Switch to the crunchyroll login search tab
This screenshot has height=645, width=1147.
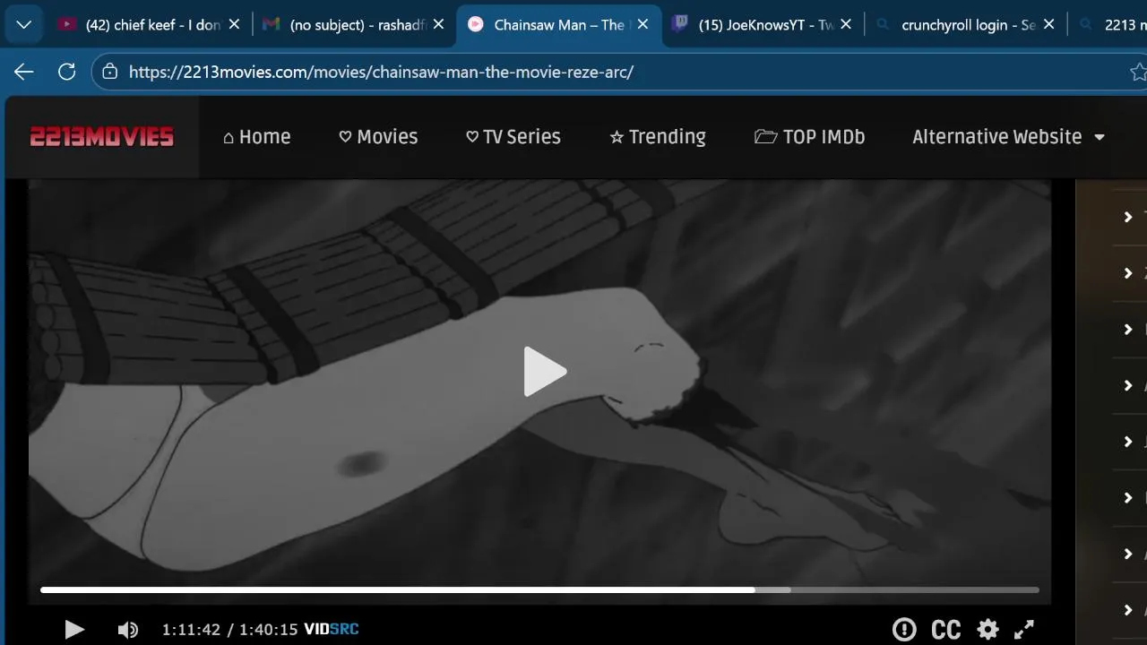point(967,25)
